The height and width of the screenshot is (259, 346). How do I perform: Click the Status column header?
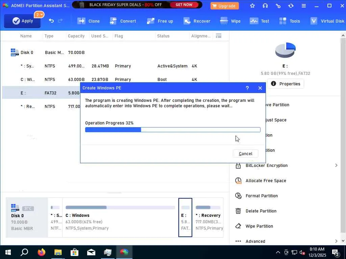point(163,36)
